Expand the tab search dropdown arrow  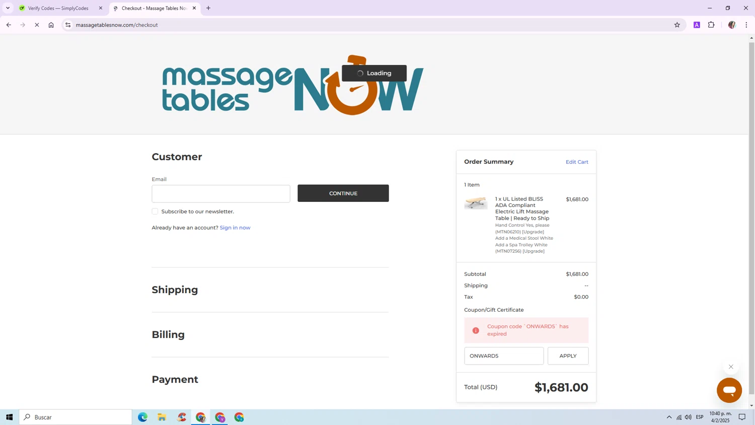[8, 8]
